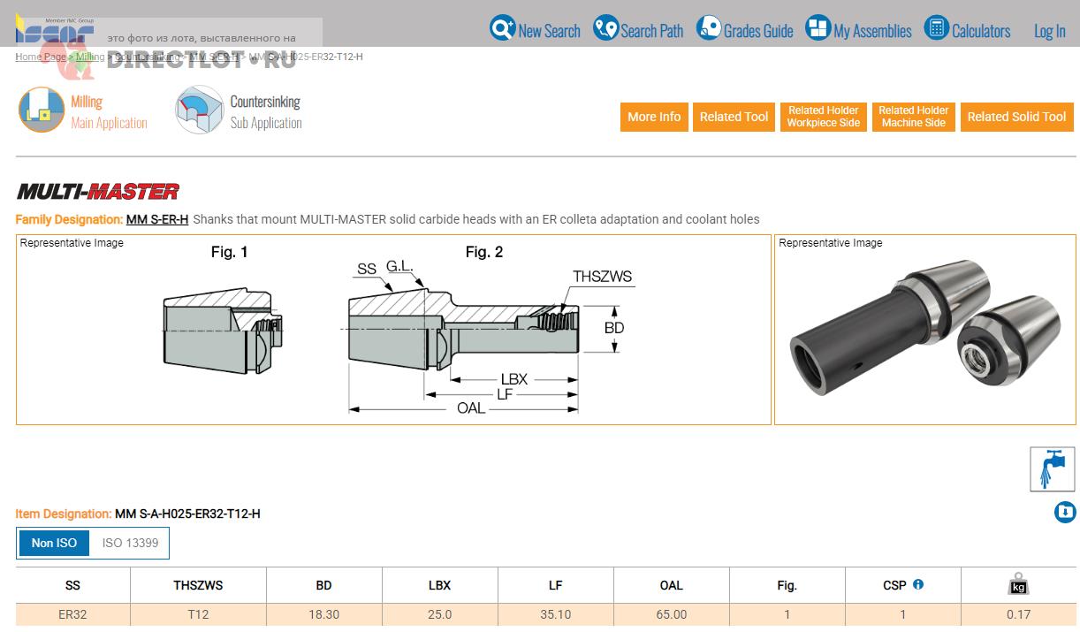This screenshot has width=1080, height=632.
Task: Click the kg weight column icon
Action: [1018, 585]
